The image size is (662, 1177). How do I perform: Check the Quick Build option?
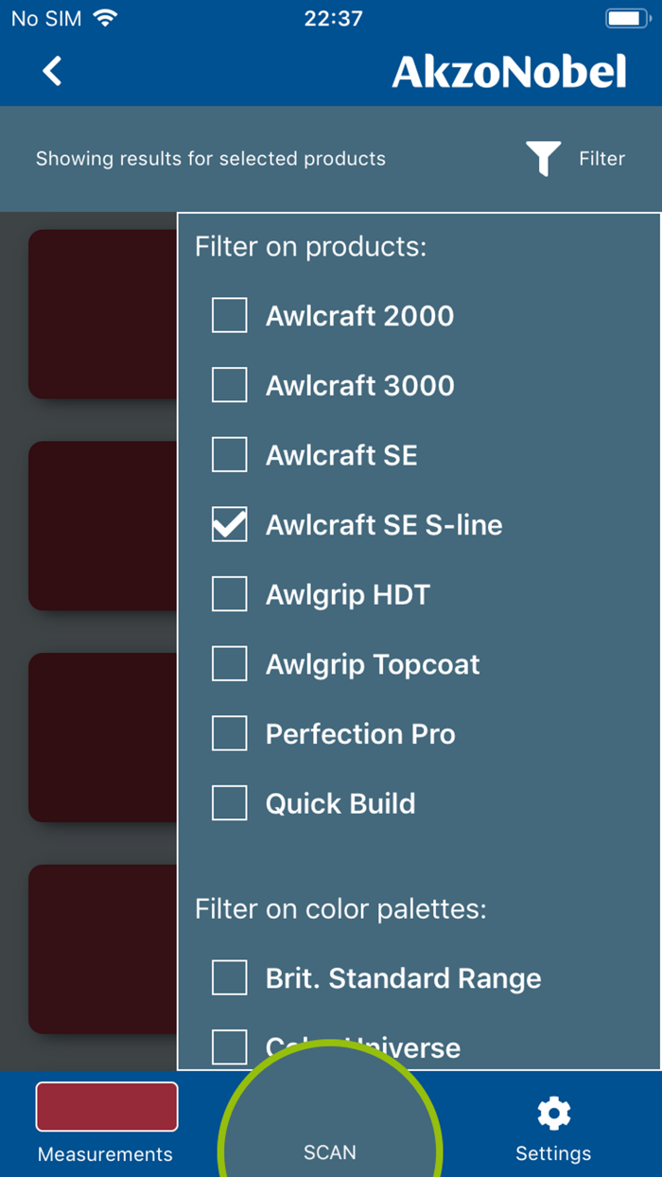[229, 802]
